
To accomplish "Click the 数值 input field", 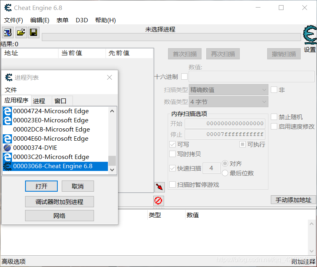I will (x=252, y=77).
